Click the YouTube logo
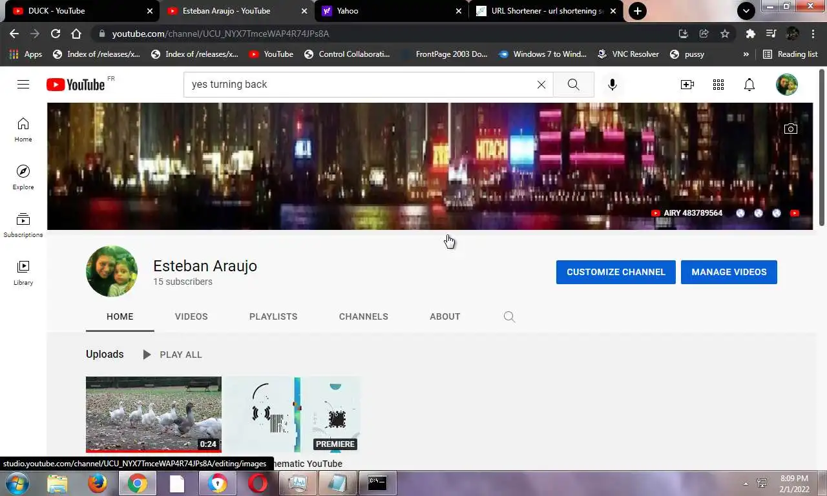This screenshot has width=827, height=496. click(x=76, y=85)
